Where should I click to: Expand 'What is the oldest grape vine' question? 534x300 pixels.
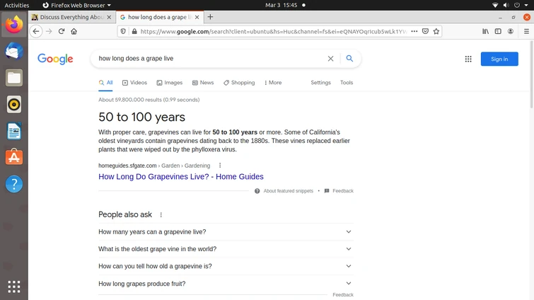click(225, 249)
